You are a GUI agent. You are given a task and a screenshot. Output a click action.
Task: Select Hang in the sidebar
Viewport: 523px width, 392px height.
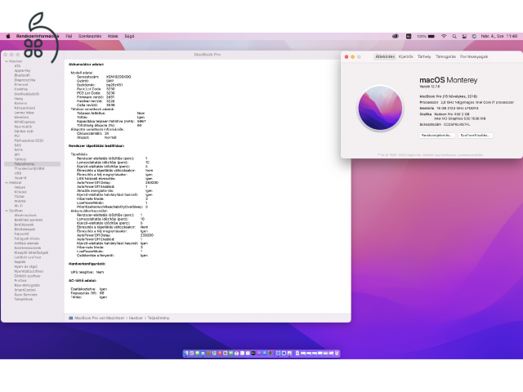click(x=18, y=99)
